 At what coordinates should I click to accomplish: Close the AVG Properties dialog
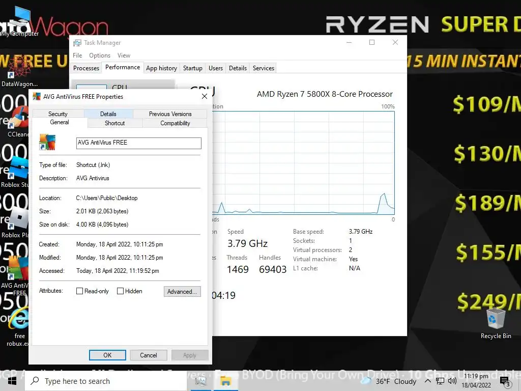pos(205,96)
